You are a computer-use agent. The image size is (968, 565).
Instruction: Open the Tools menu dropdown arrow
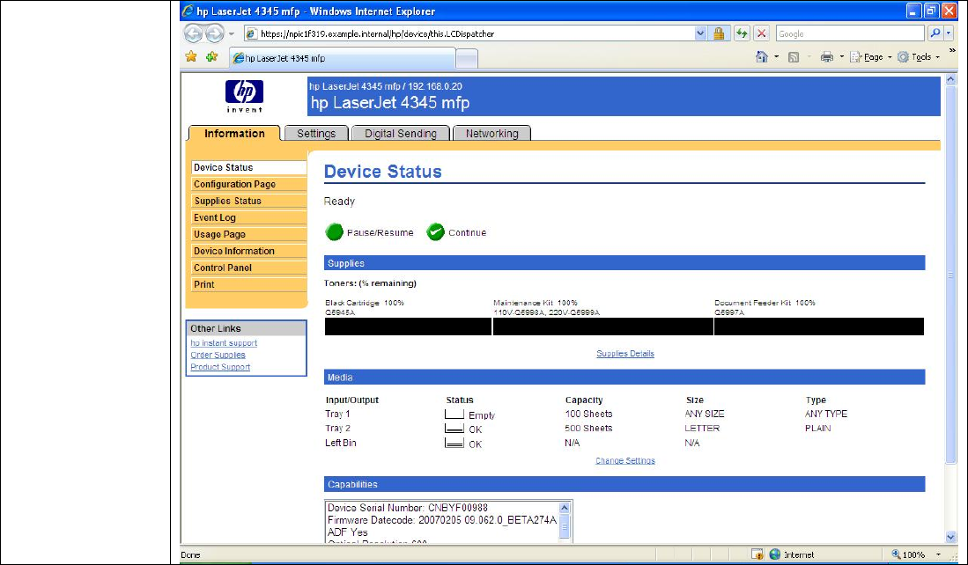tap(938, 56)
